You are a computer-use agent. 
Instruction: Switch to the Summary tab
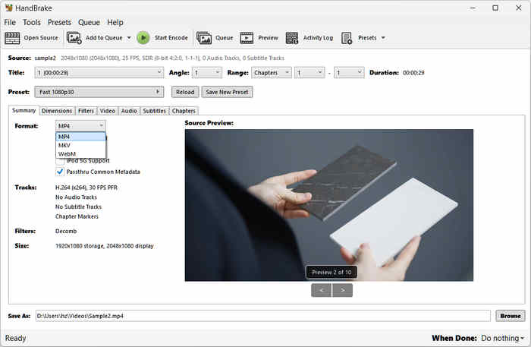(24, 110)
